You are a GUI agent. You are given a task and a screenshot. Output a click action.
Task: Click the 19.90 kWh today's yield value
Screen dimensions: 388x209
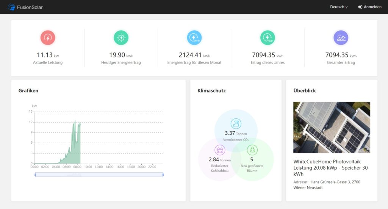[x=121, y=55]
